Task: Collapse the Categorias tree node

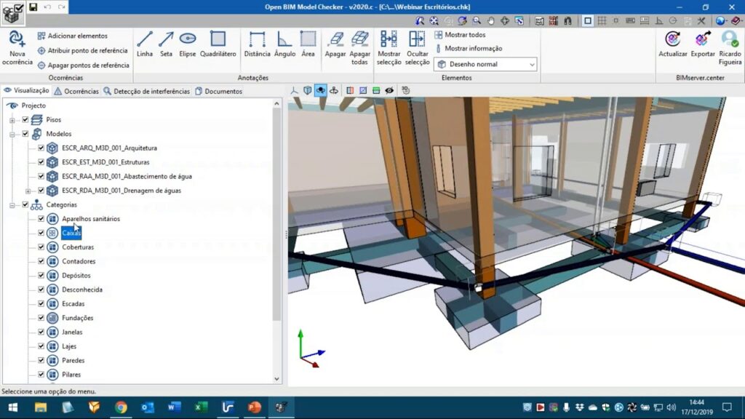Action: tap(12, 205)
